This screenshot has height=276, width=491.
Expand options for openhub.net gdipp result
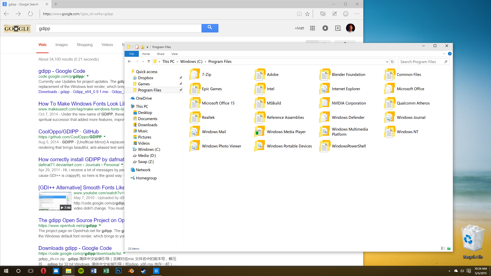[x=100, y=225]
